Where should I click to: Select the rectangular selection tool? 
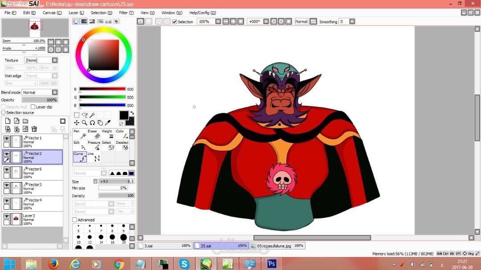pyautogui.click(x=77, y=115)
